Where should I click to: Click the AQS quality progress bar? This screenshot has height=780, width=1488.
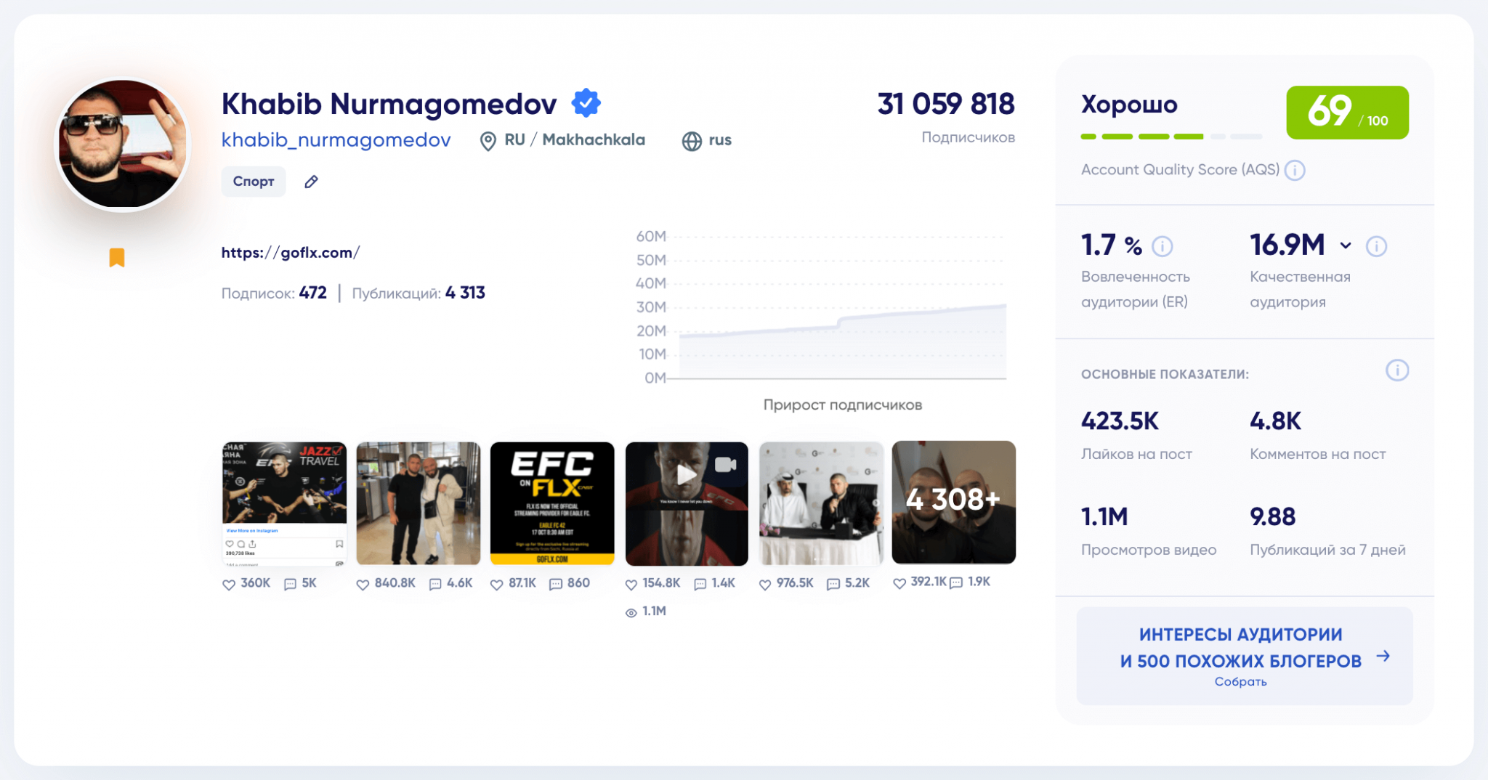pos(1170,137)
